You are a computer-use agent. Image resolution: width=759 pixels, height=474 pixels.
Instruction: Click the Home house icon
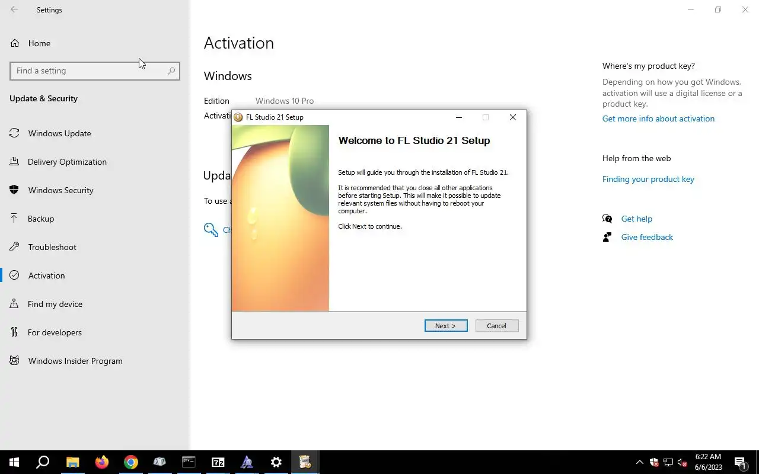tap(14, 43)
